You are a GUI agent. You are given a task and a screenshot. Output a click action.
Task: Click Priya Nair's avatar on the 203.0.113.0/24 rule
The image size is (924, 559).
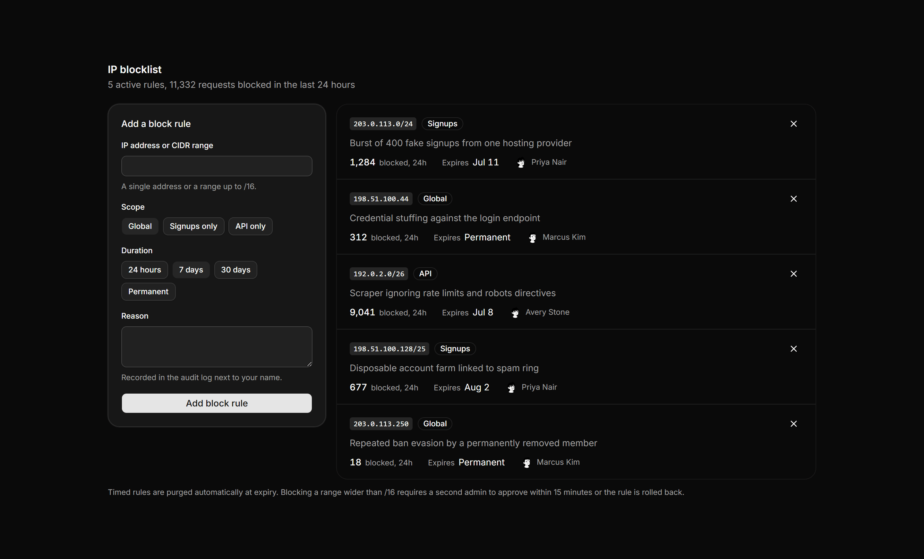521,163
